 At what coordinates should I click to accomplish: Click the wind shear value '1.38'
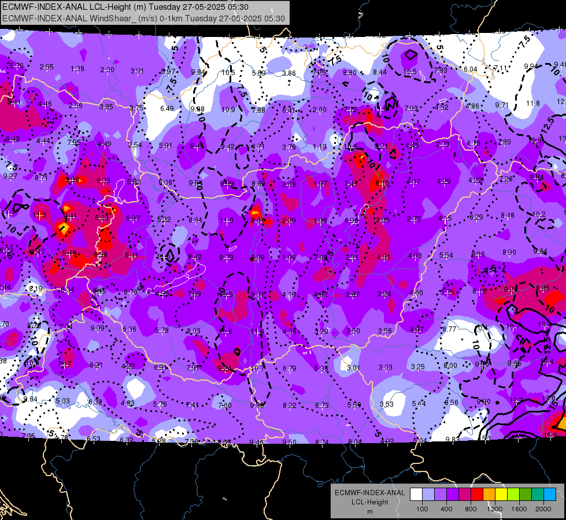click(x=77, y=69)
